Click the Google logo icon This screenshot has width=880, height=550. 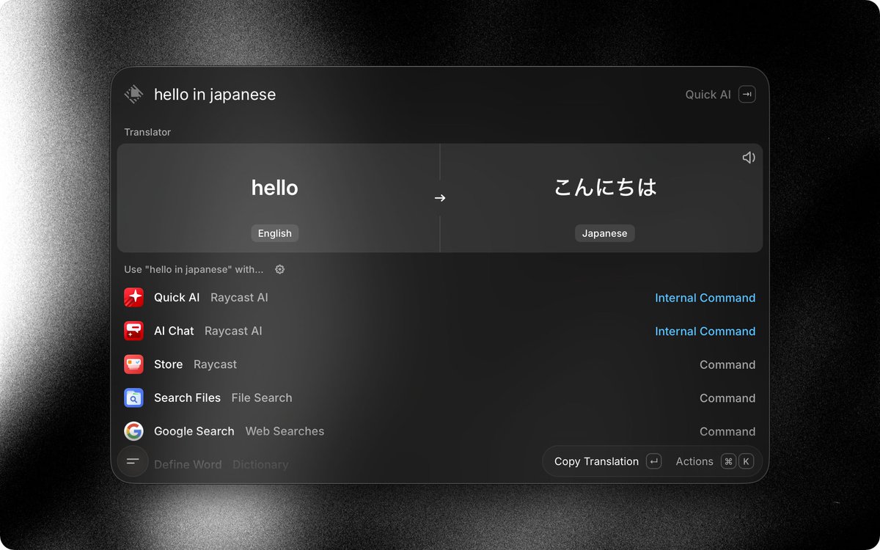[x=133, y=431]
